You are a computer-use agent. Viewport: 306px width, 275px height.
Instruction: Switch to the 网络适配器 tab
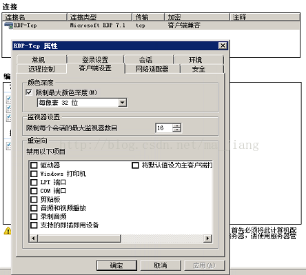coord(152,69)
